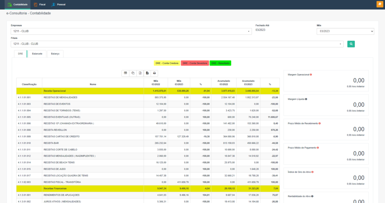This screenshot has width=385, height=203.
Task: Sort by the Nome column header
Action: coord(93,83)
